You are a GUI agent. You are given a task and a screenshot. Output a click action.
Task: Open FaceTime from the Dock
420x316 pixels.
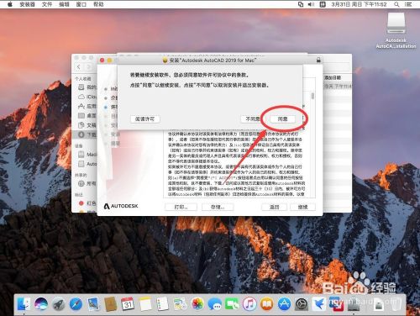tap(232, 304)
